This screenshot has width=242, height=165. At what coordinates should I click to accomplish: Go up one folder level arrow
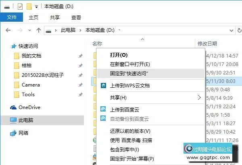pyautogui.click(x=39, y=30)
